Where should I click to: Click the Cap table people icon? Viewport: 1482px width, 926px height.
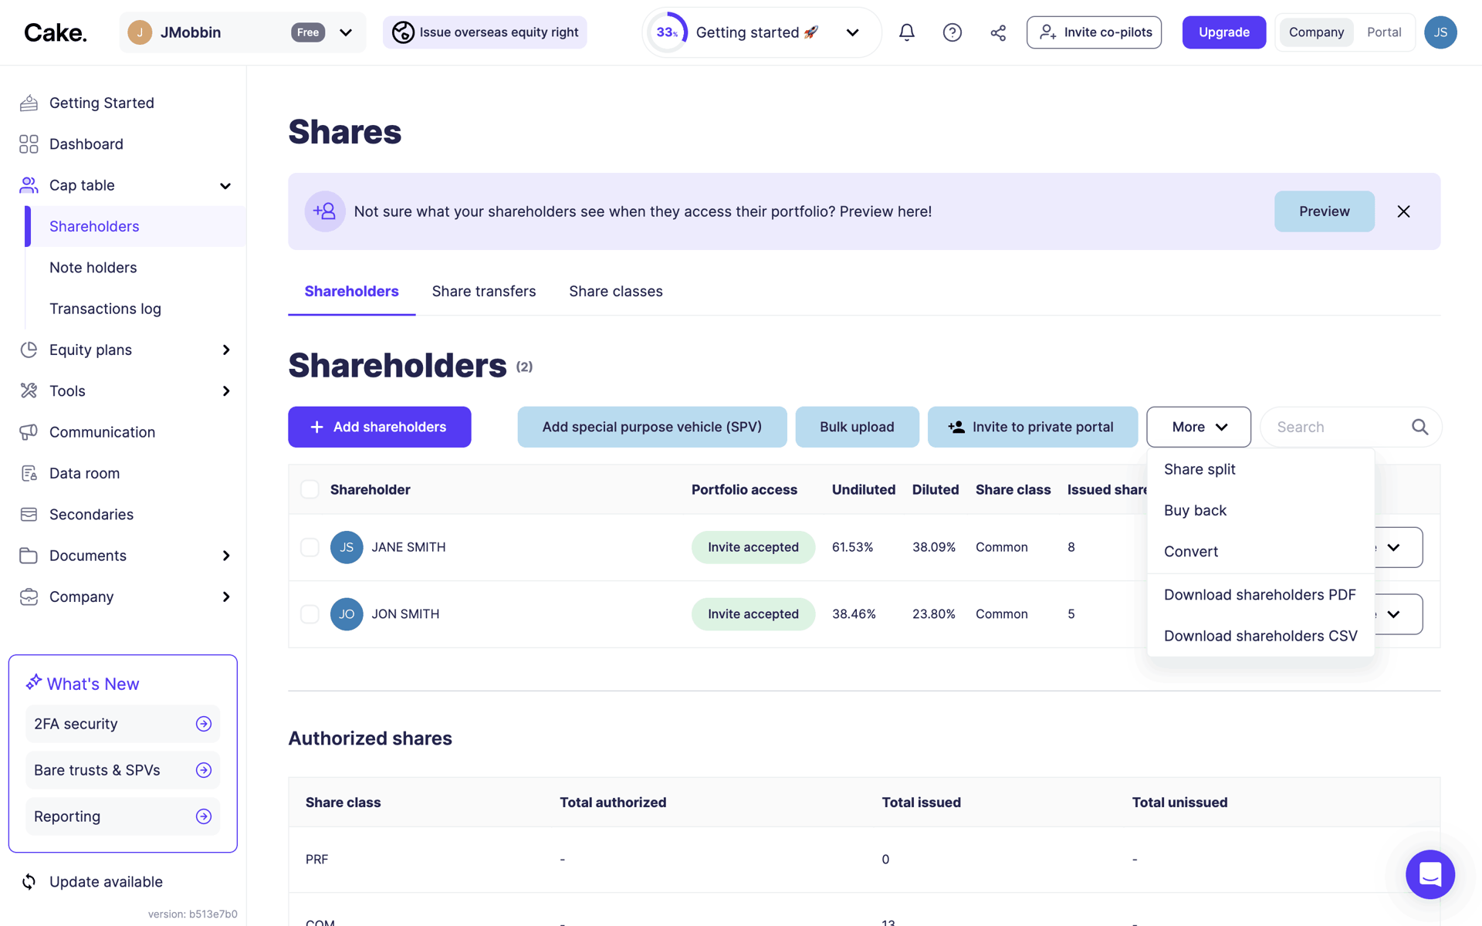click(x=29, y=185)
